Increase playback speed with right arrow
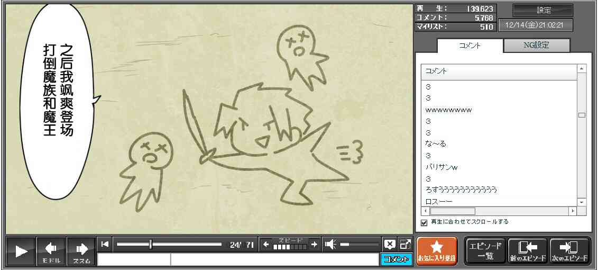Viewport: 598px width, 270px height. pos(314,244)
